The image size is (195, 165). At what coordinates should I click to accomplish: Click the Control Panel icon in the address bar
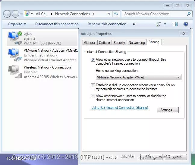(27, 14)
